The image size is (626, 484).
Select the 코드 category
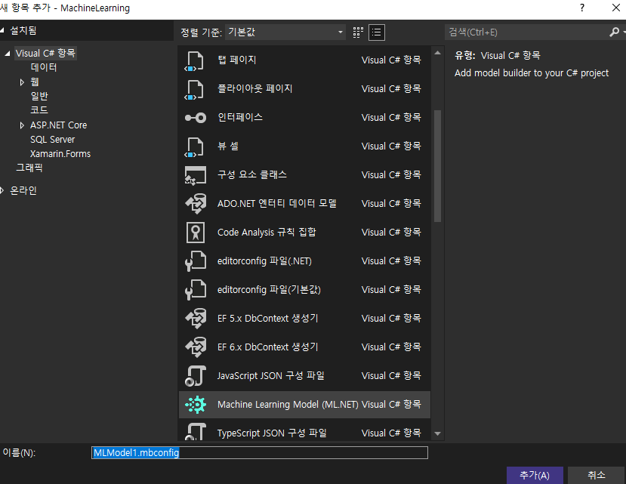(x=39, y=110)
